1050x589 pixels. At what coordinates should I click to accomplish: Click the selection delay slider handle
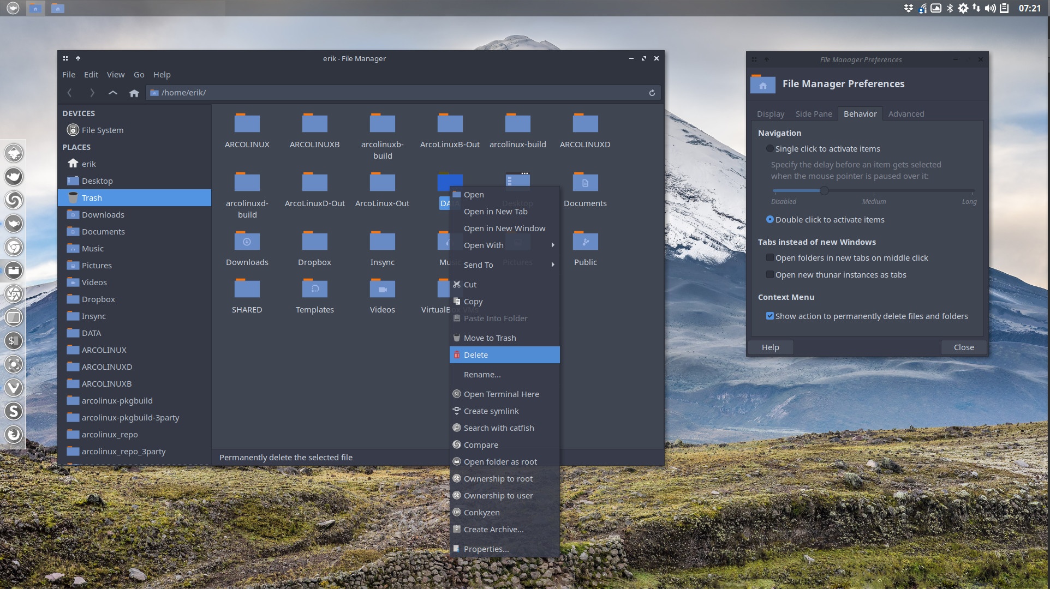[824, 191]
